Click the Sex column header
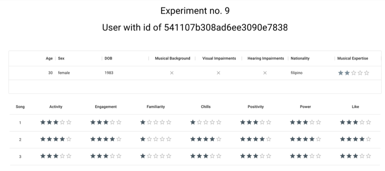 click(x=61, y=59)
